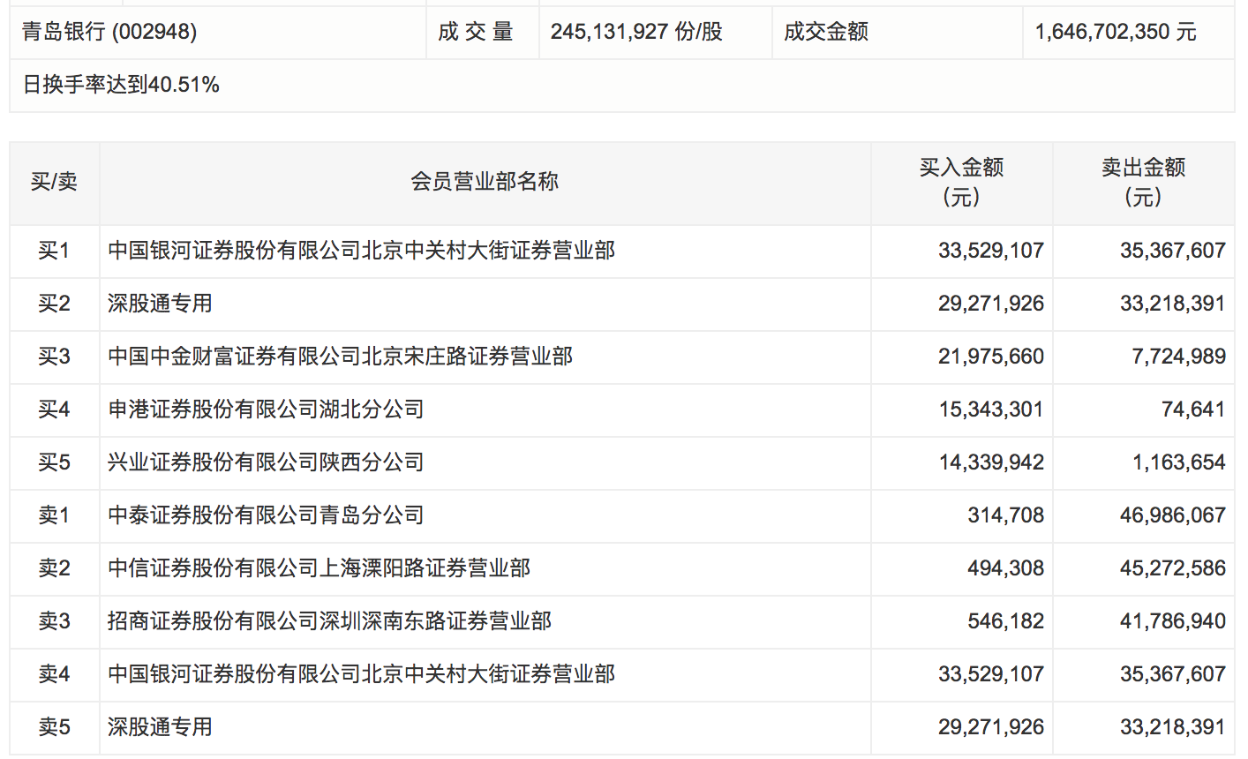1248x759 pixels.
Task: Select sell amount 46,986,067
Action: click(1173, 515)
